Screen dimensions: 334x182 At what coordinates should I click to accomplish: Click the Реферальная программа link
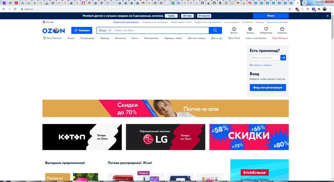(x=155, y=22)
